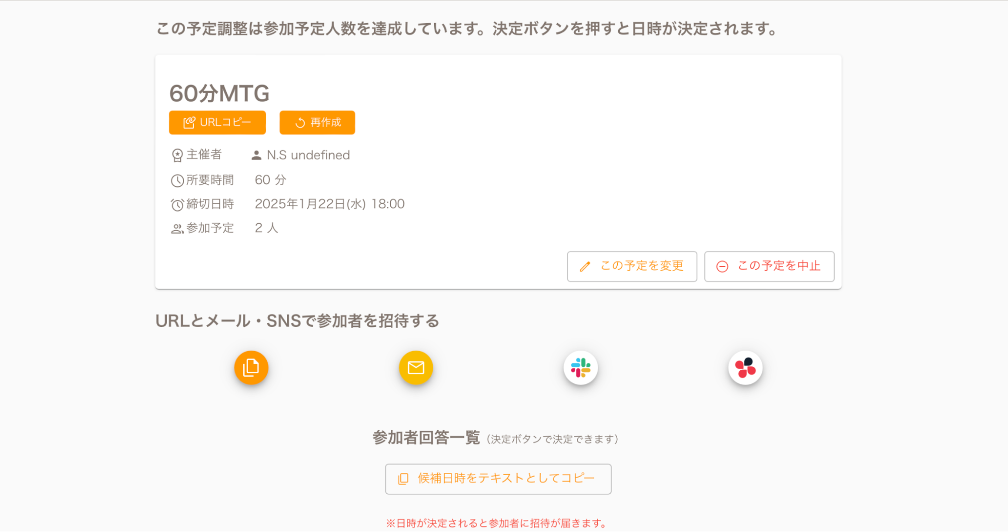Click the organizer name N.S undefined

(308, 155)
